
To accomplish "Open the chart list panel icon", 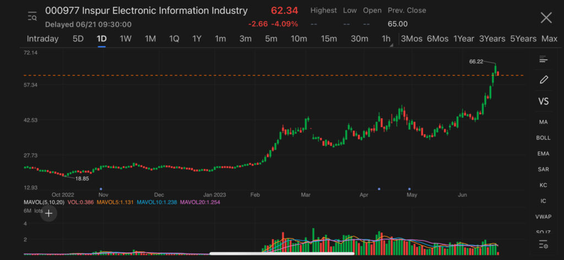I will tap(543, 59).
